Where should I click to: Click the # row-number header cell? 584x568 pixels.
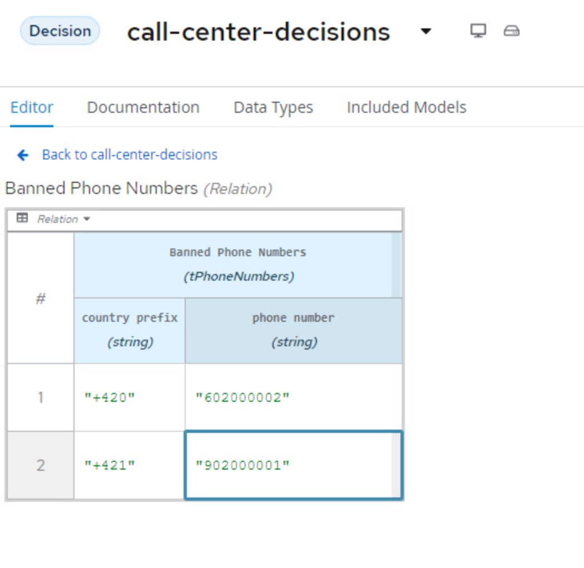(41, 298)
